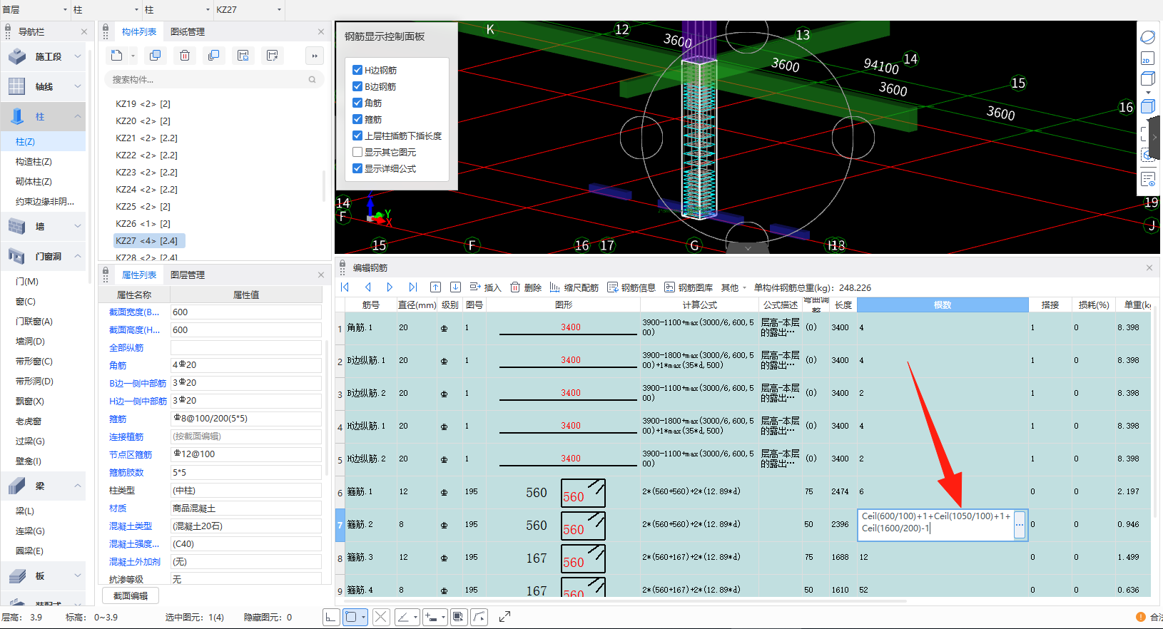Open 缩尺配筋 tool

(574, 287)
